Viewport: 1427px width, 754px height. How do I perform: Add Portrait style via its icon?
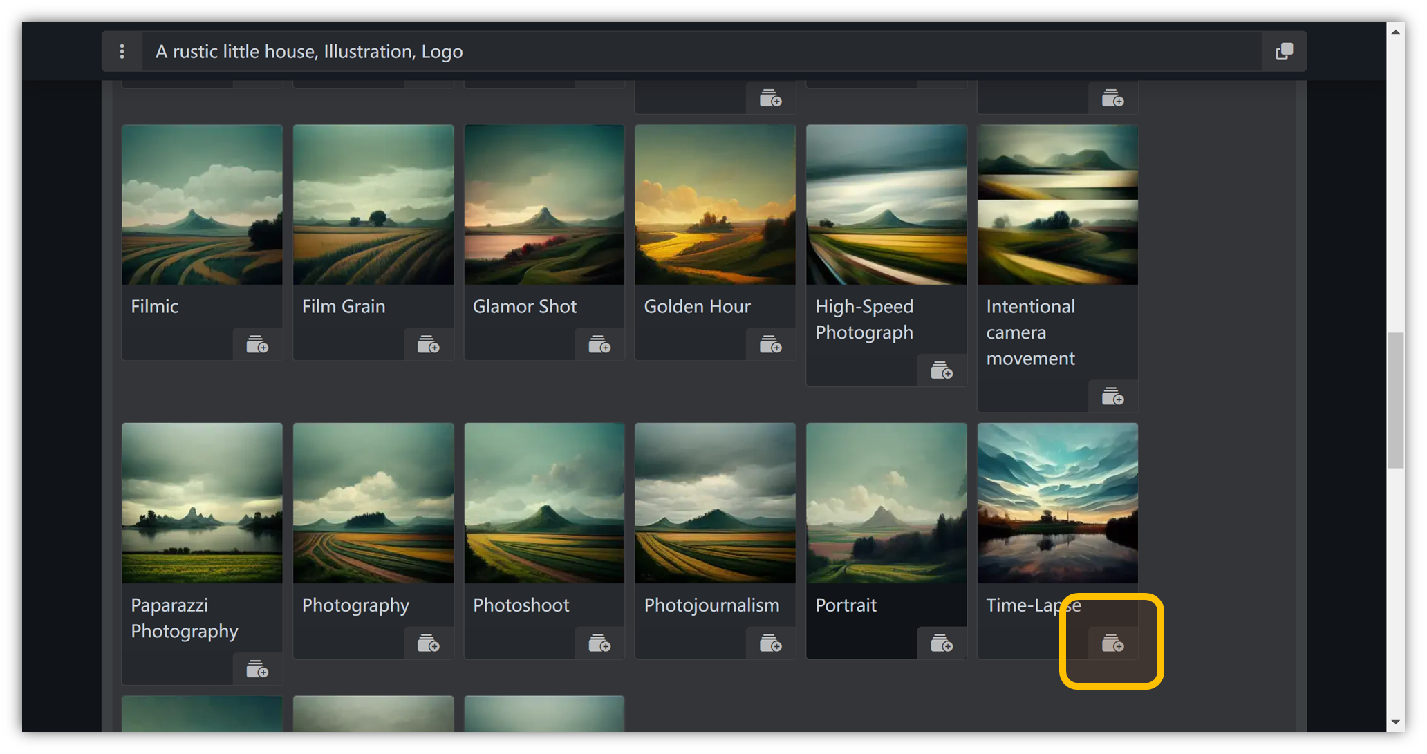(x=942, y=643)
